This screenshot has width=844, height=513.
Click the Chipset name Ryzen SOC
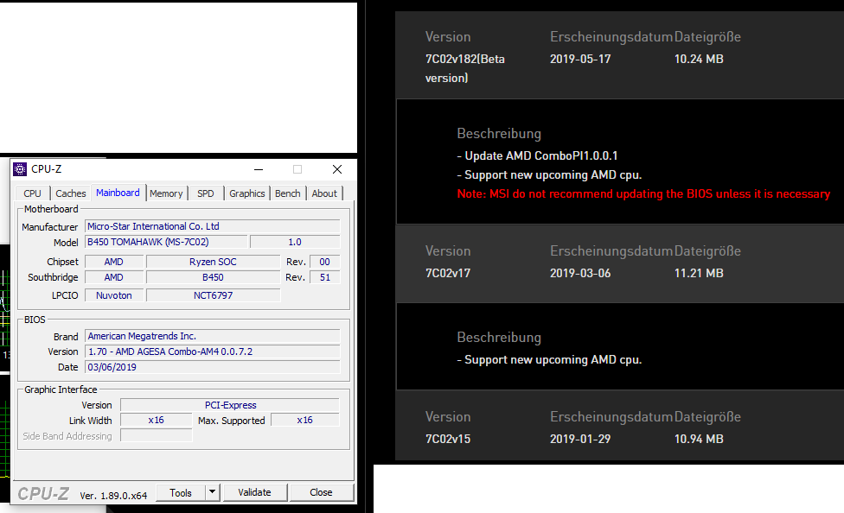213,262
